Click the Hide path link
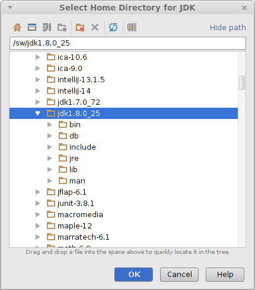This screenshot has height=290, width=255. (x=228, y=28)
